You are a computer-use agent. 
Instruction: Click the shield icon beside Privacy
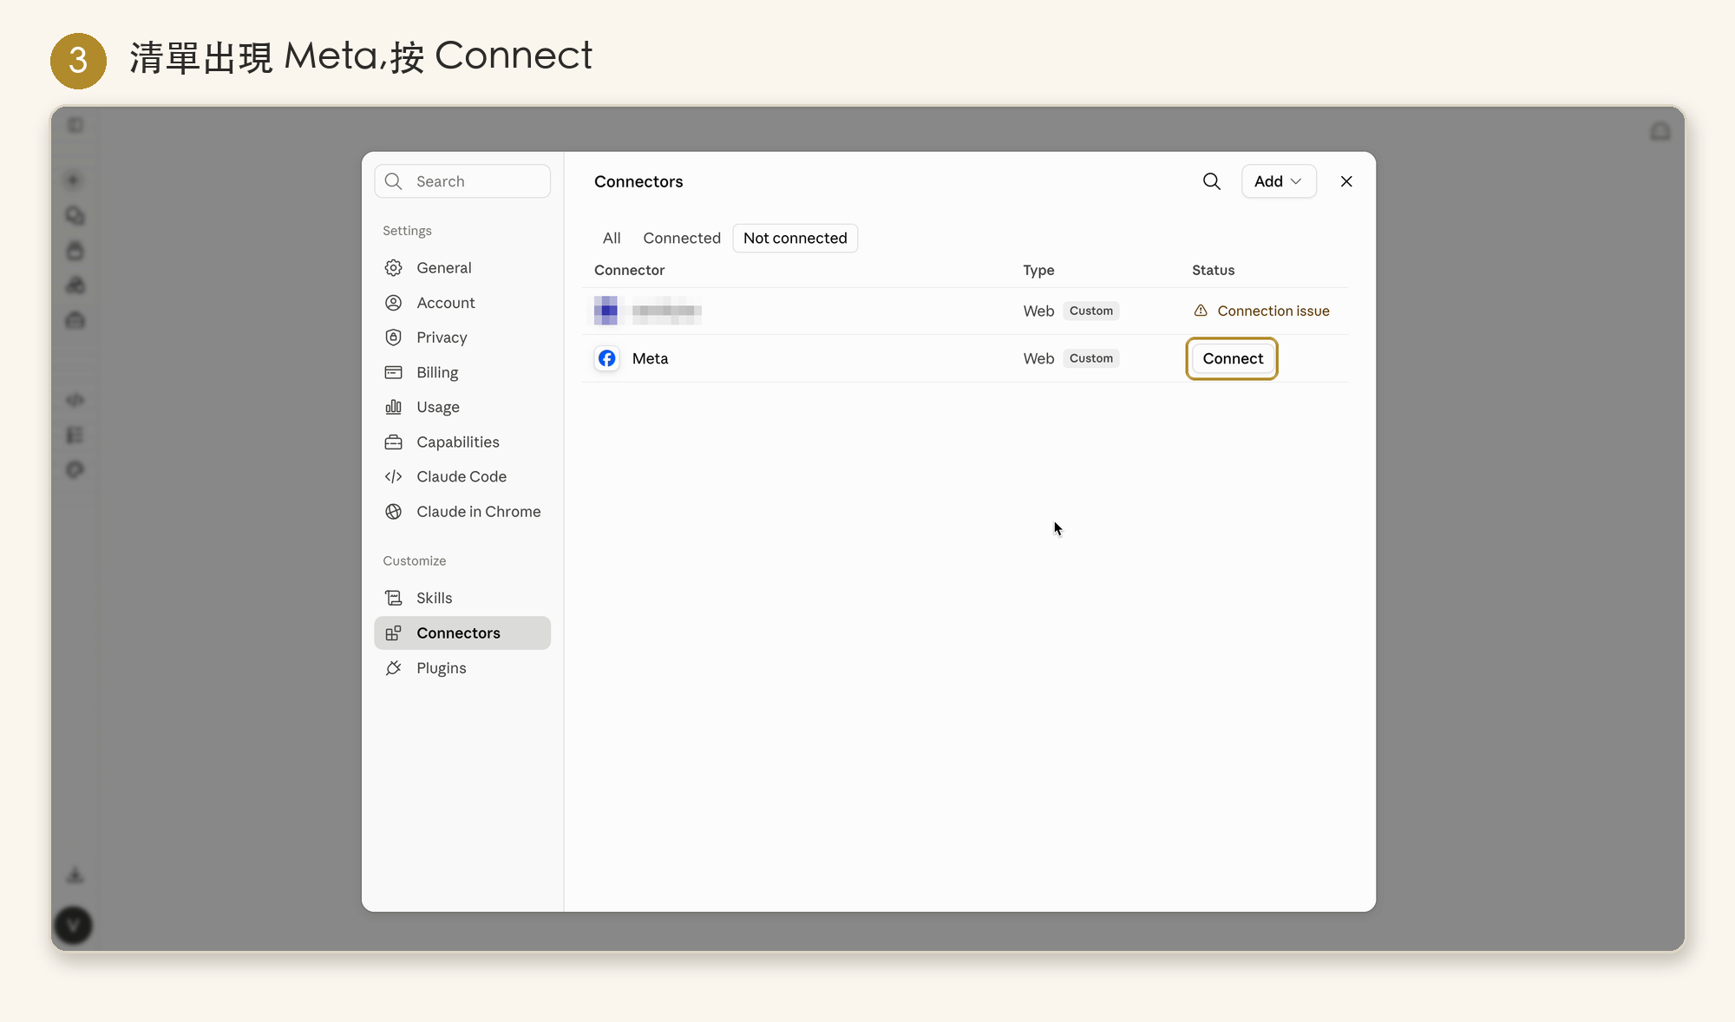pos(393,337)
